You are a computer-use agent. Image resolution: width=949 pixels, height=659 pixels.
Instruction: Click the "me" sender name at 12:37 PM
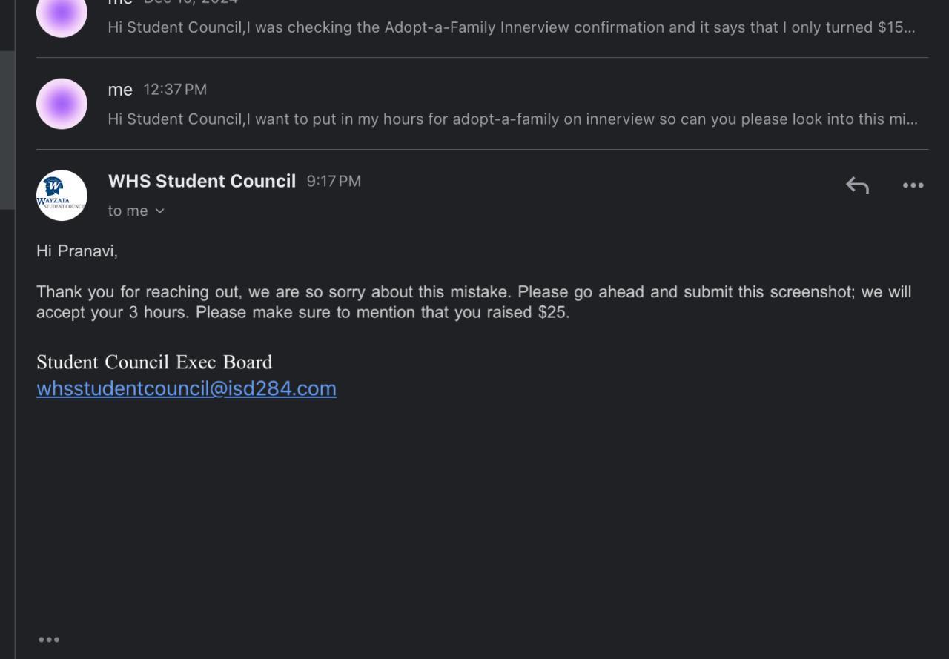(x=120, y=90)
